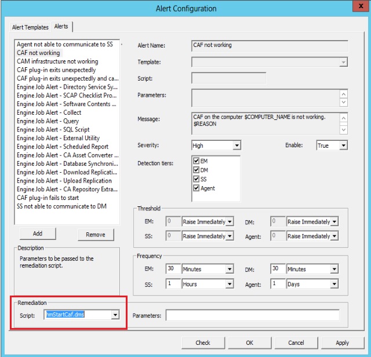Disable the SS detection tier checkbox
Screen dimensions: 371x357
197,179
